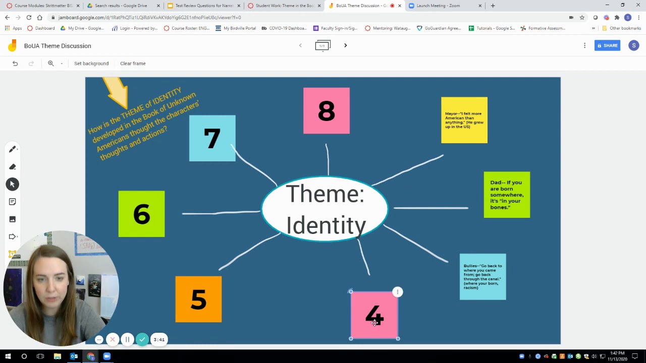This screenshot has height=363, width=646.
Task: Switch to Test Review Questions tab
Action: pos(201,6)
